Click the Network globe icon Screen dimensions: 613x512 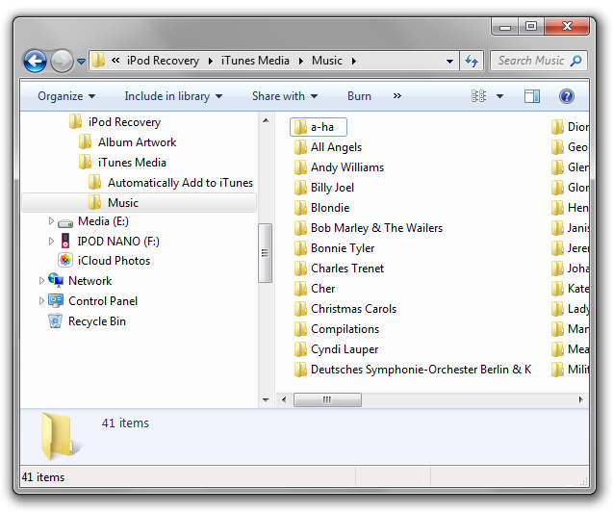[56, 280]
